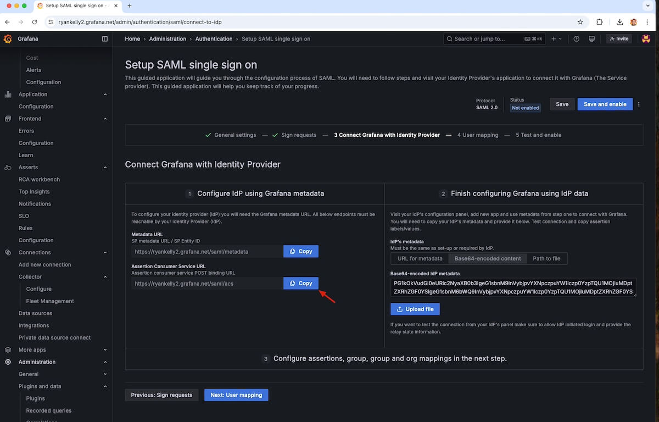Image resolution: width=659 pixels, height=422 pixels.
Task: Click the browser address bar URL
Action: coord(139,22)
